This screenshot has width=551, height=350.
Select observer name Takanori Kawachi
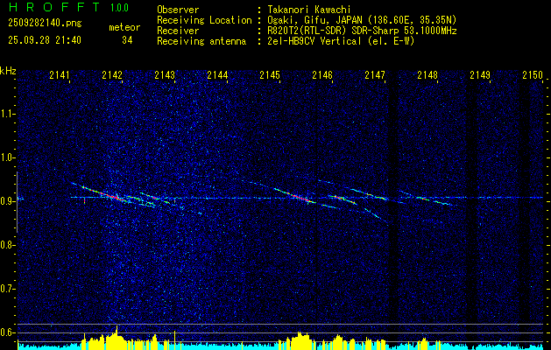[x=307, y=10]
